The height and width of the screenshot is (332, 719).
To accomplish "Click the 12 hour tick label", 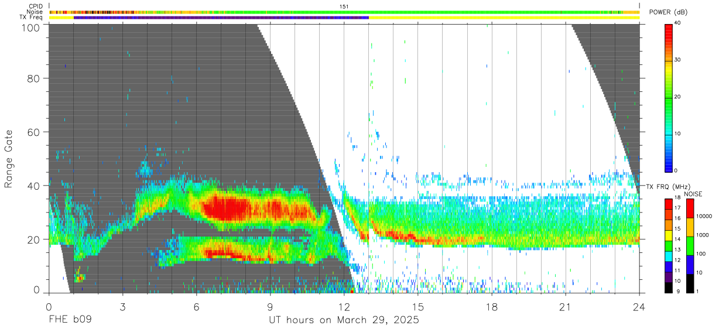I will coord(344,306).
